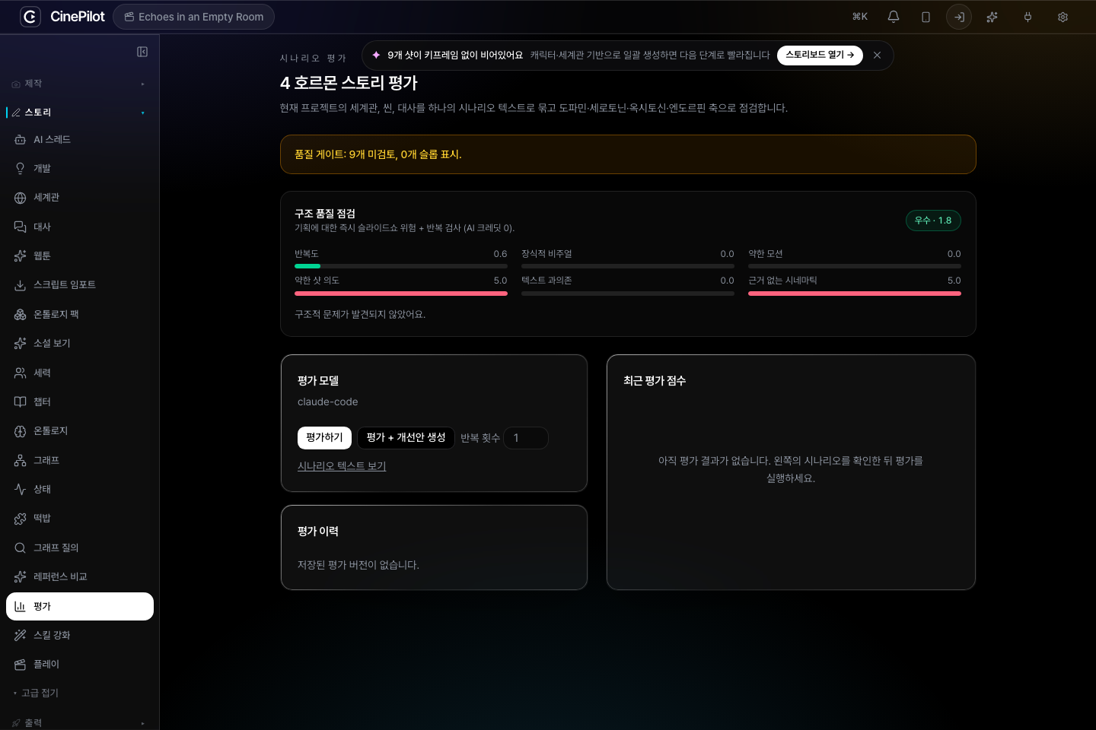This screenshot has width=1096, height=730.
Task: Click the 플레이 clapperboard icon
Action: coord(21,665)
